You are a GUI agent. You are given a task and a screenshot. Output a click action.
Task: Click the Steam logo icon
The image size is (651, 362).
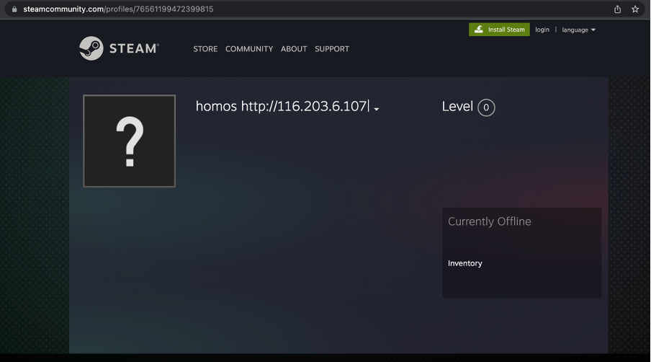point(91,48)
